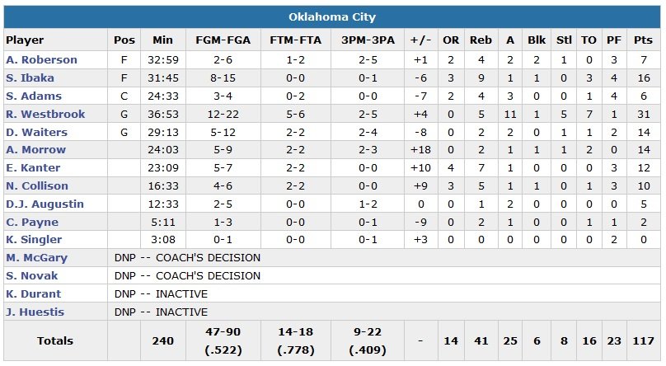
Task: Select R. Westbrook in the box score
Action: coord(44,115)
